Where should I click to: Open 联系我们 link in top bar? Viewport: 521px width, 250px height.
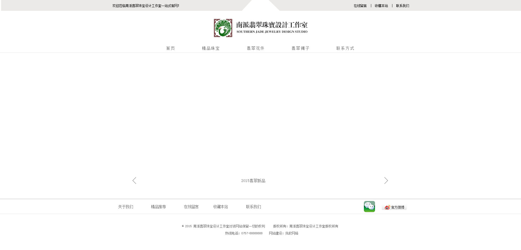(x=402, y=6)
